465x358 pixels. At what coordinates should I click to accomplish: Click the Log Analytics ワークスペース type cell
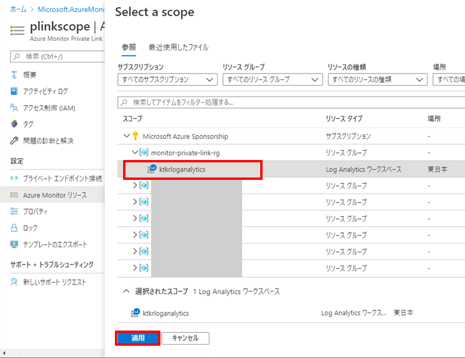(363, 169)
